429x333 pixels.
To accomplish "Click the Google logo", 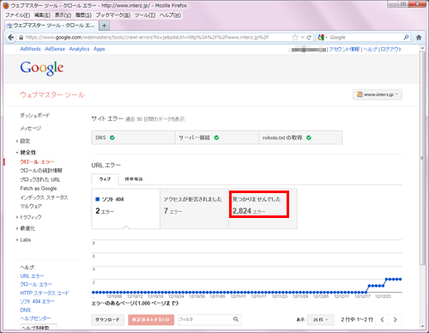I will (x=42, y=68).
